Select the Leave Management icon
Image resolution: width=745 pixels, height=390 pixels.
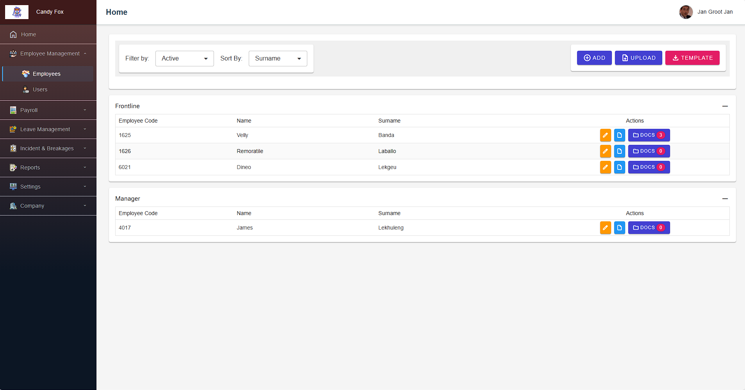pos(13,129)
